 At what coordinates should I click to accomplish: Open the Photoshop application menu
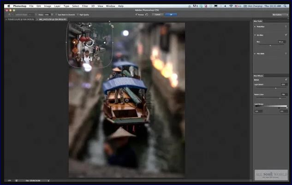(x=20, y=6)
